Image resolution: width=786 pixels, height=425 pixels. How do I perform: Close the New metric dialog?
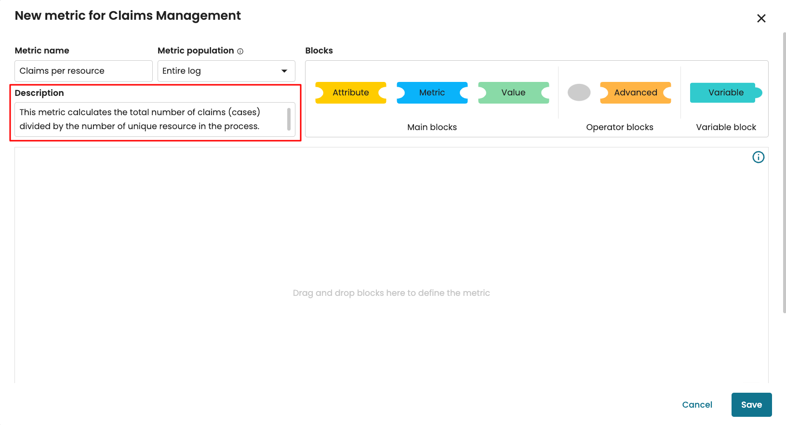[761, 18]
